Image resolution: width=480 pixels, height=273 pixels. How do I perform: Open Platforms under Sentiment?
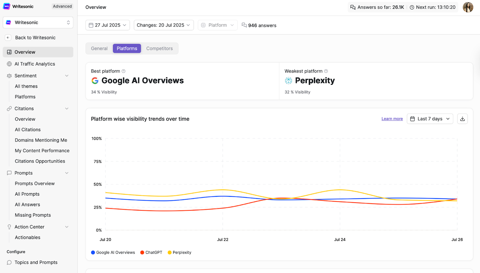coord(25,97)
